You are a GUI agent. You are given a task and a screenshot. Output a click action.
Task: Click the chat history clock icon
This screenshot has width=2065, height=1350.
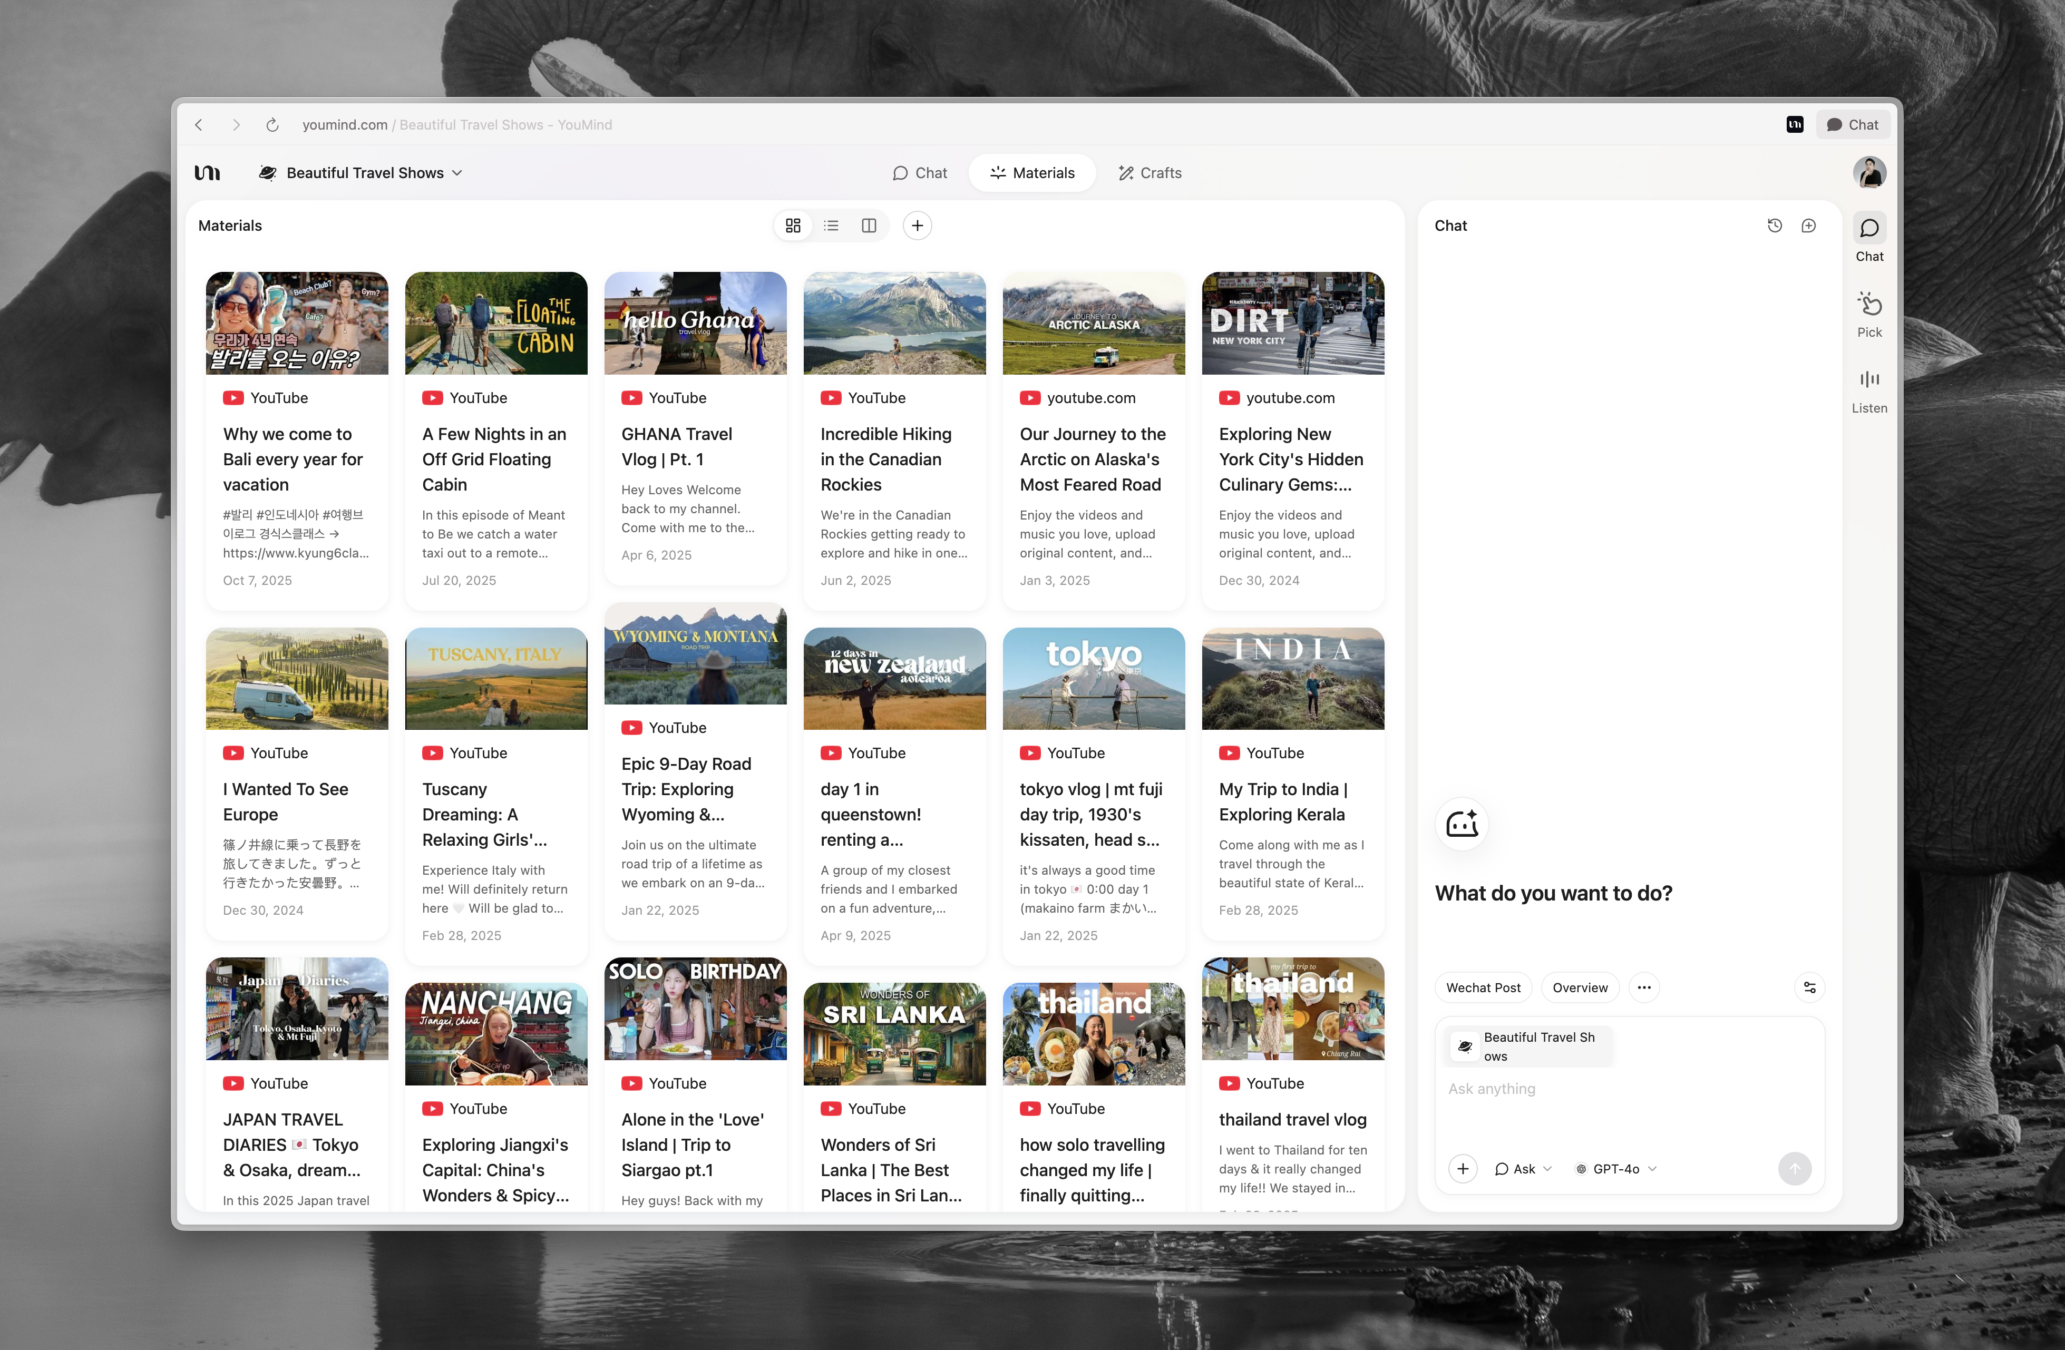click(1775, 226)
